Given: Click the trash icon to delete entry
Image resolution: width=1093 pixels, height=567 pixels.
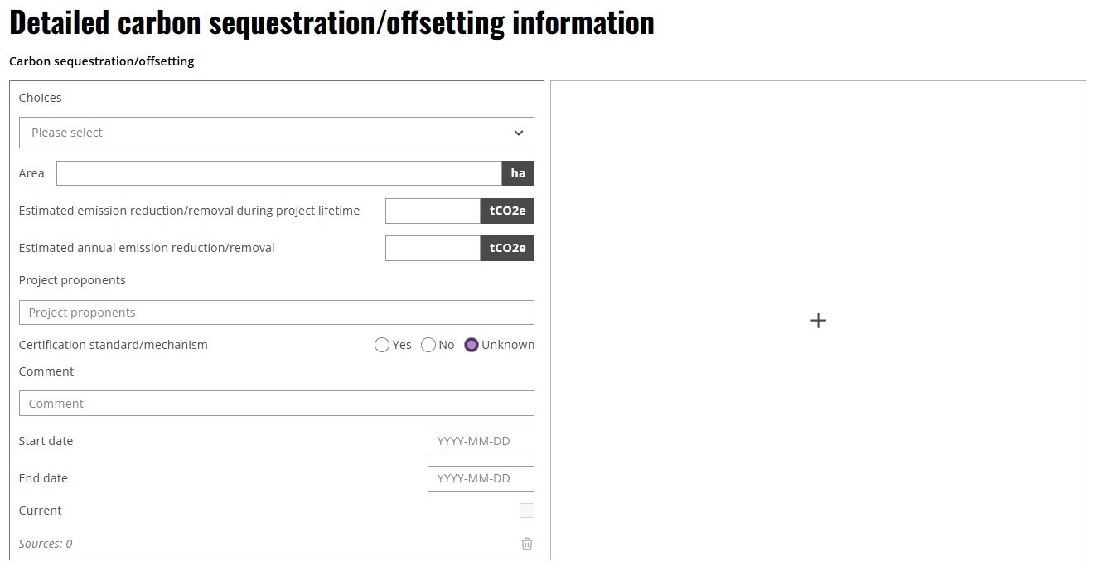Looking at the screenshot, I should click(x=526, y=544).
